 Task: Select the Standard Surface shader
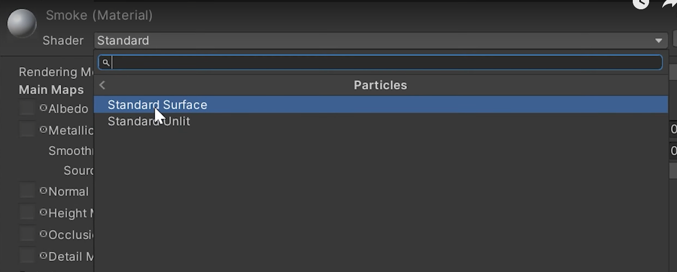157,105
